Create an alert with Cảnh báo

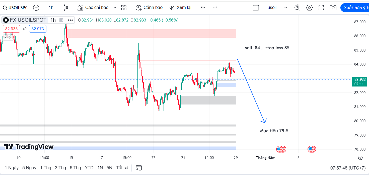click(x=149, y=8)
